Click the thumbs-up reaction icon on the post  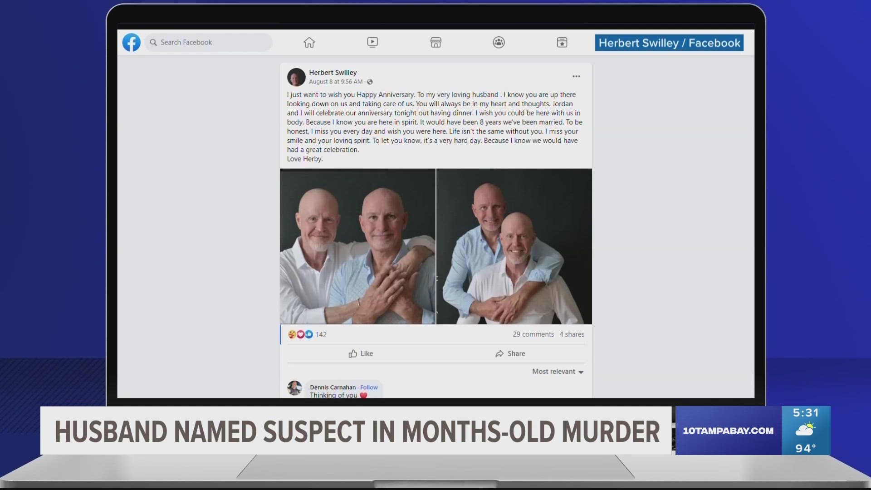308,334
